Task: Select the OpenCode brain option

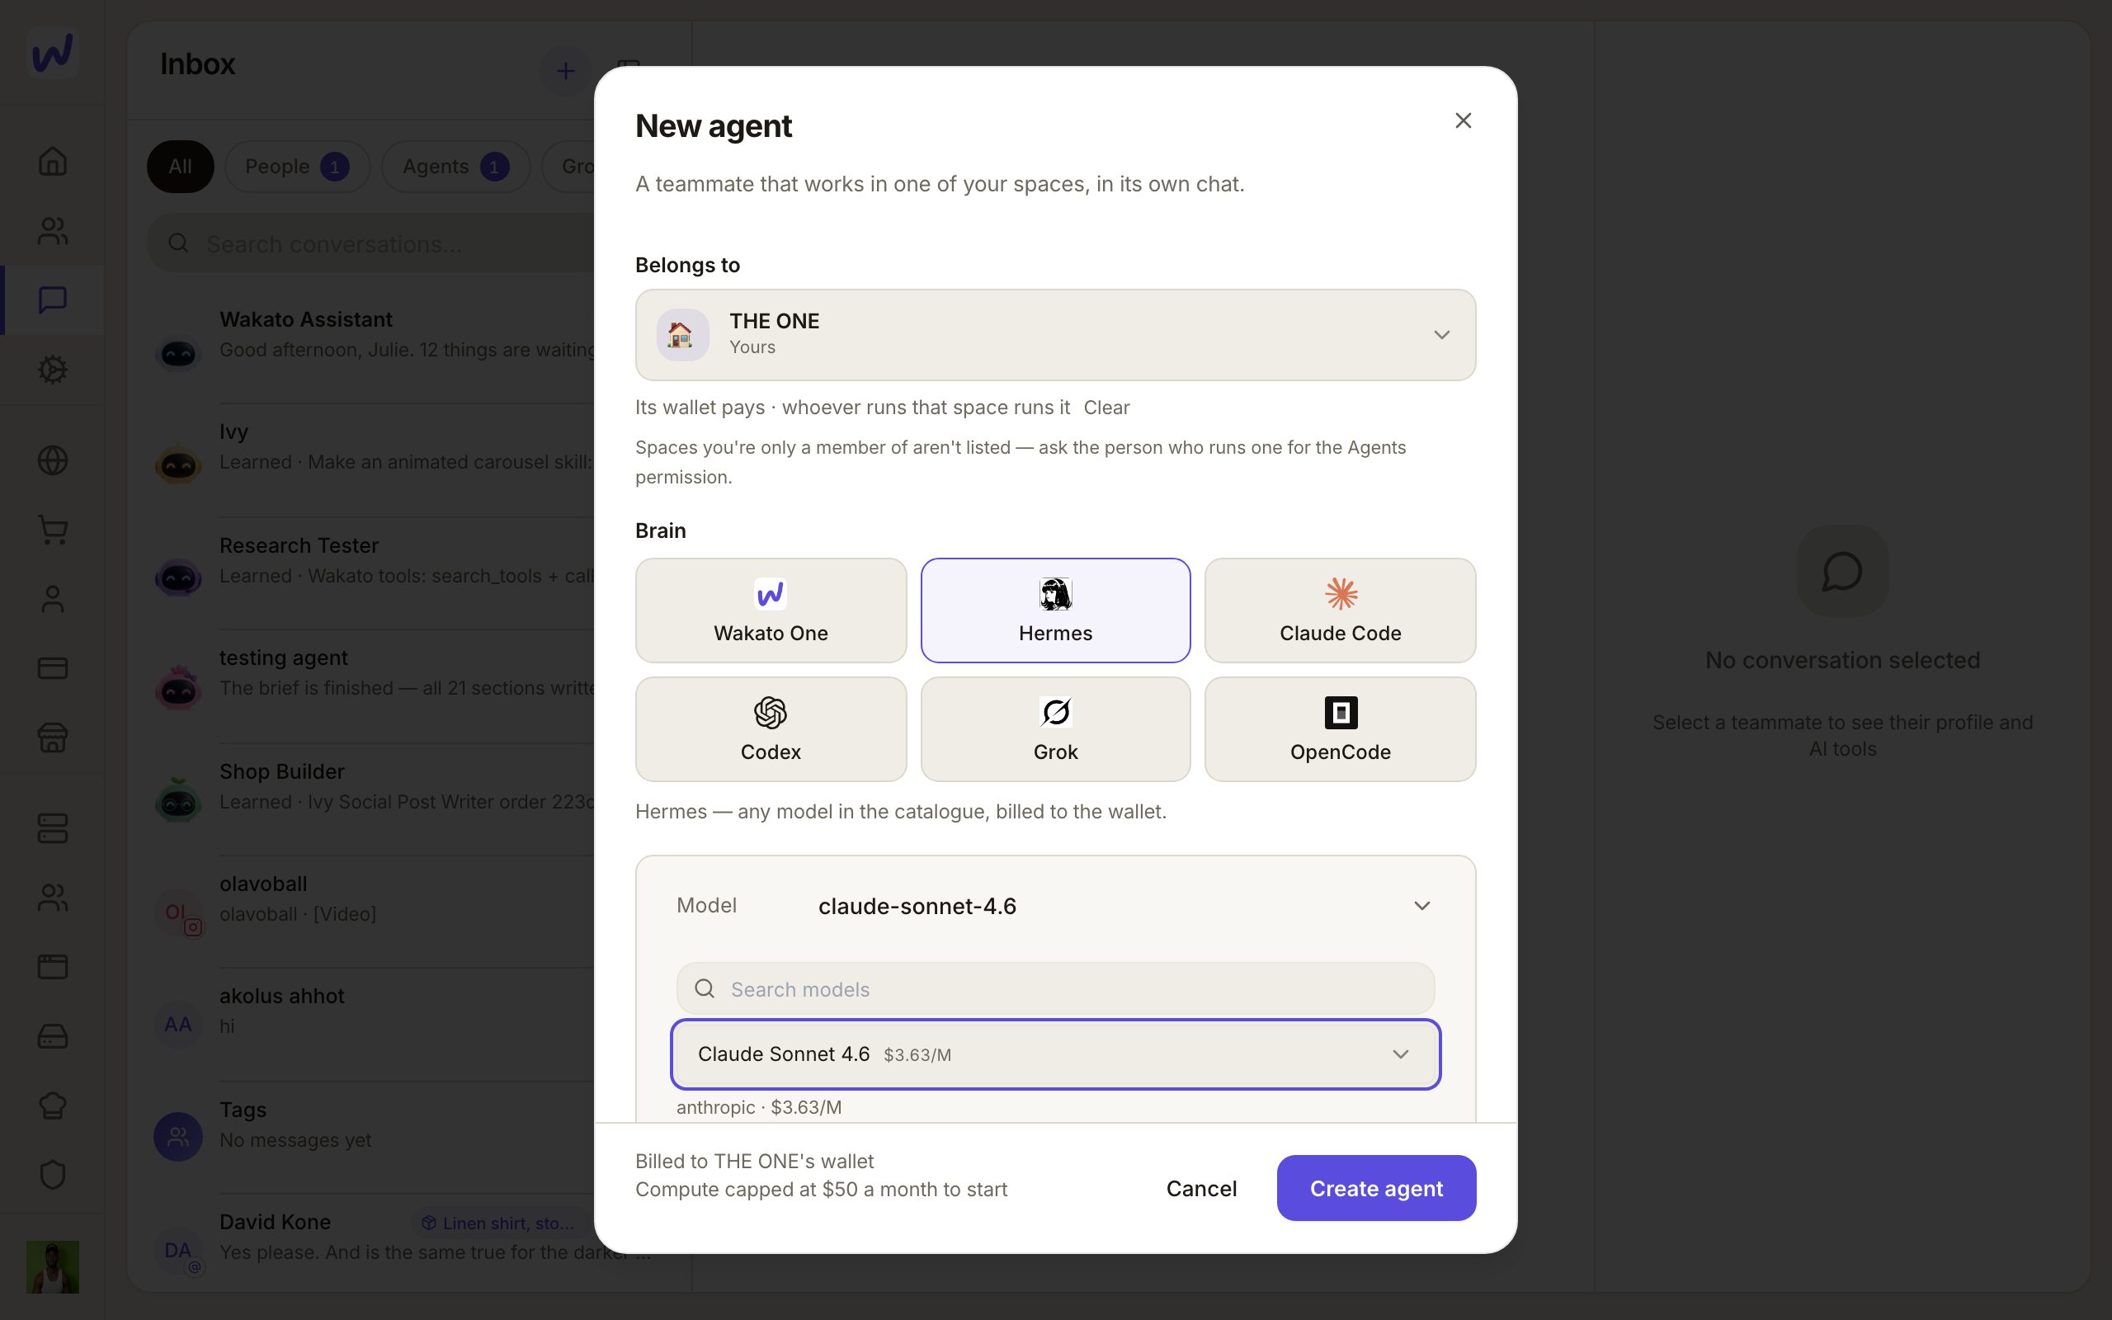Action: pyautogui.click(x=1340, y=729)
